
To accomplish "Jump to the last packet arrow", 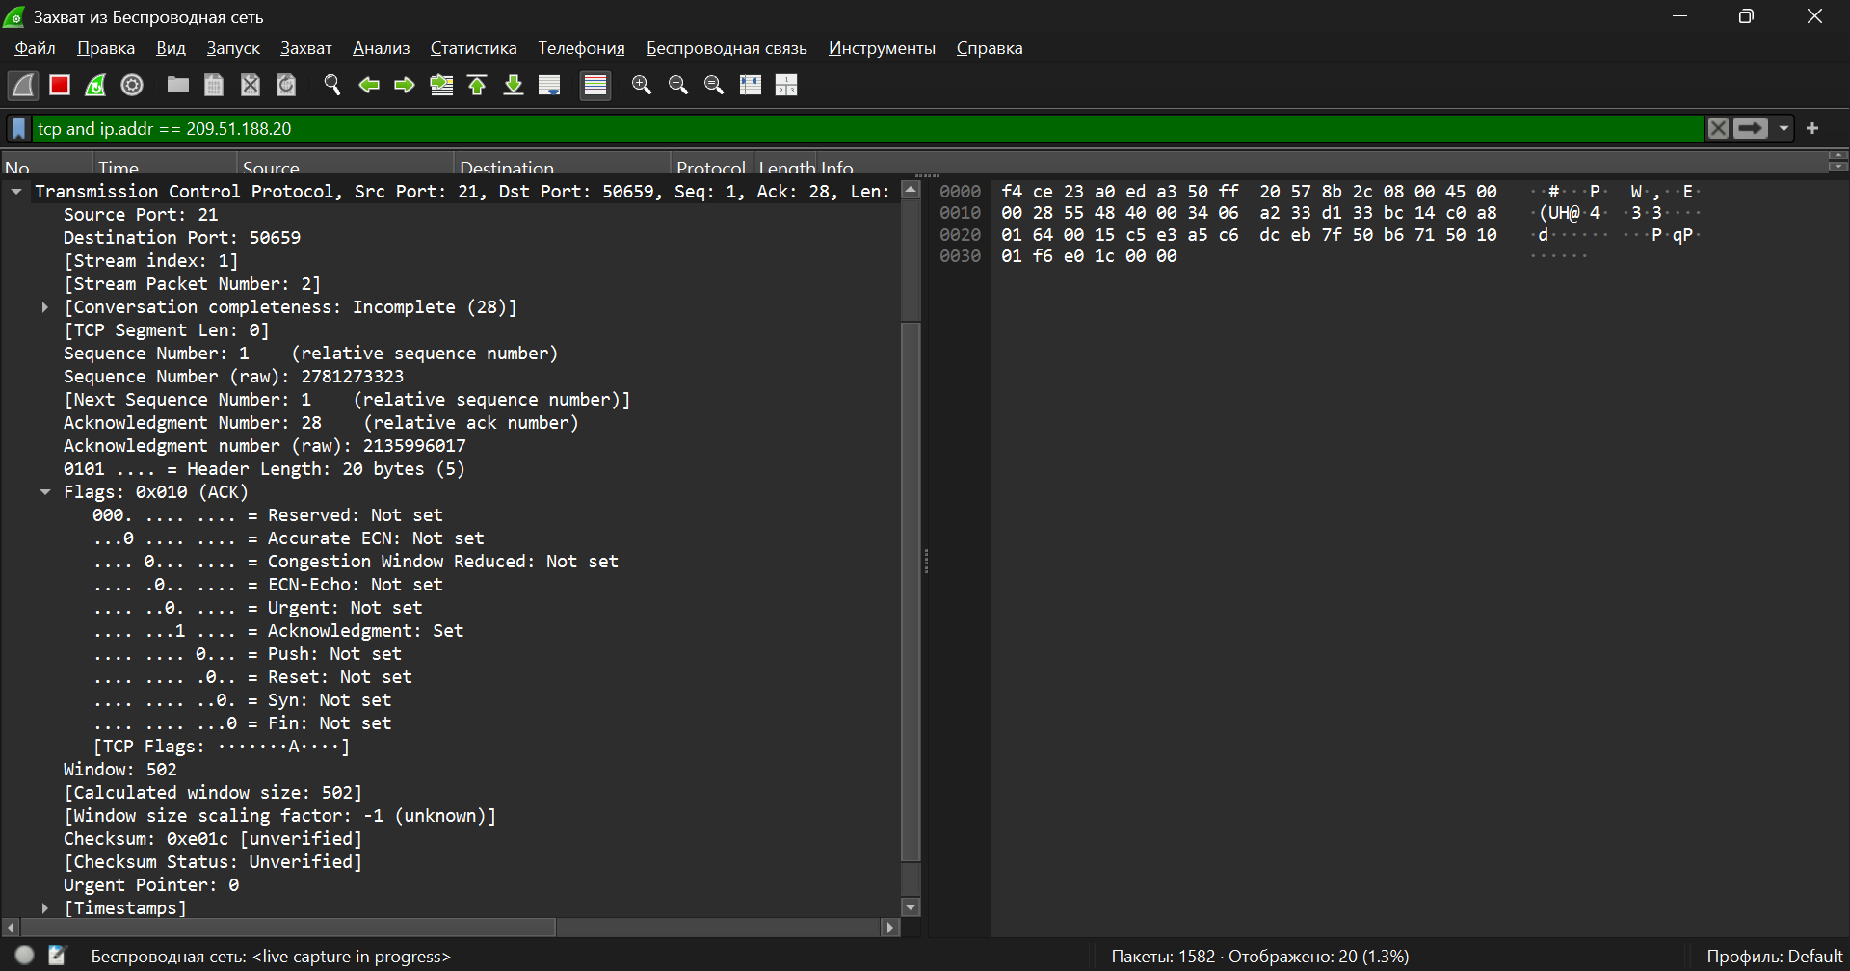I will (514, 86).
